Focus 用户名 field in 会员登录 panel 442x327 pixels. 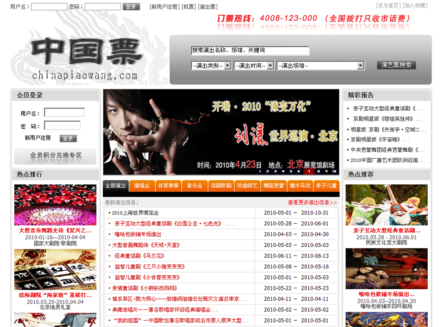[x=64, y=113]
